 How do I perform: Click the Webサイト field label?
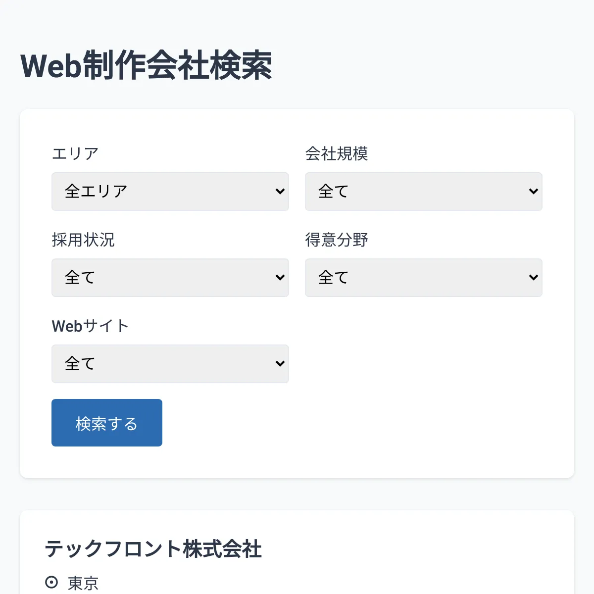click(90, 326)
